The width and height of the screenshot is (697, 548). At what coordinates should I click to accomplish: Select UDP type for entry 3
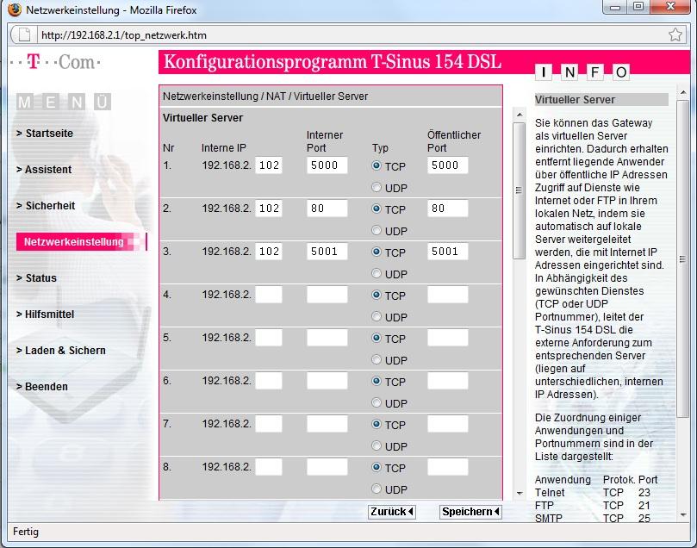(x=377, y=274)
